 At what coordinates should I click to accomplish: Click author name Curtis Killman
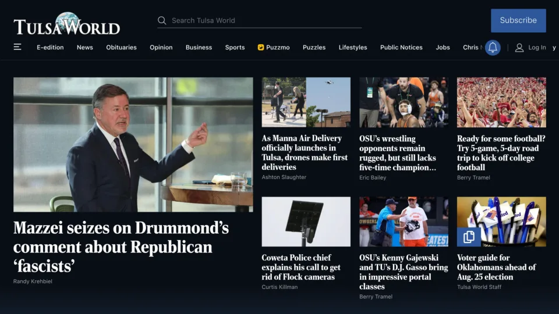(x=279, y=287)
